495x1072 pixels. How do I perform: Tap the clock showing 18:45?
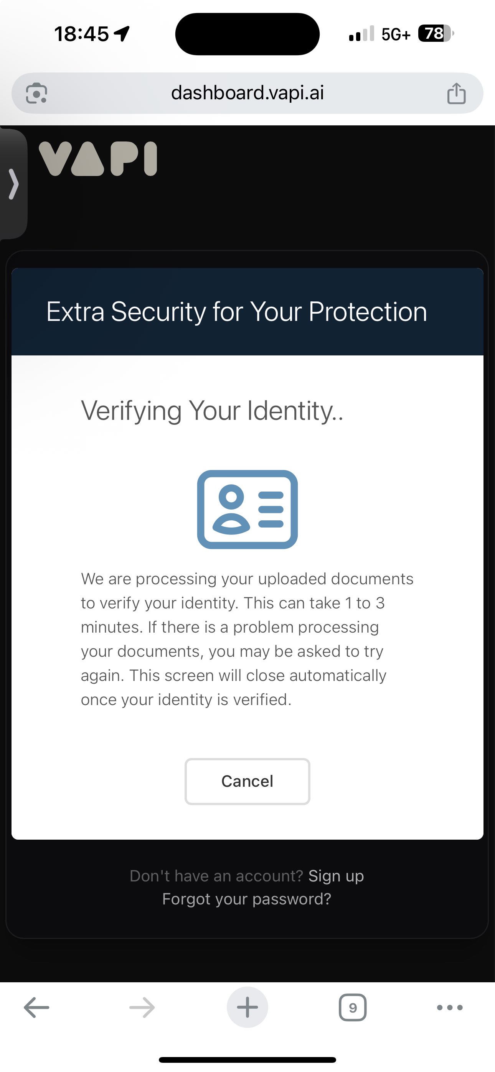coord(82,34)
